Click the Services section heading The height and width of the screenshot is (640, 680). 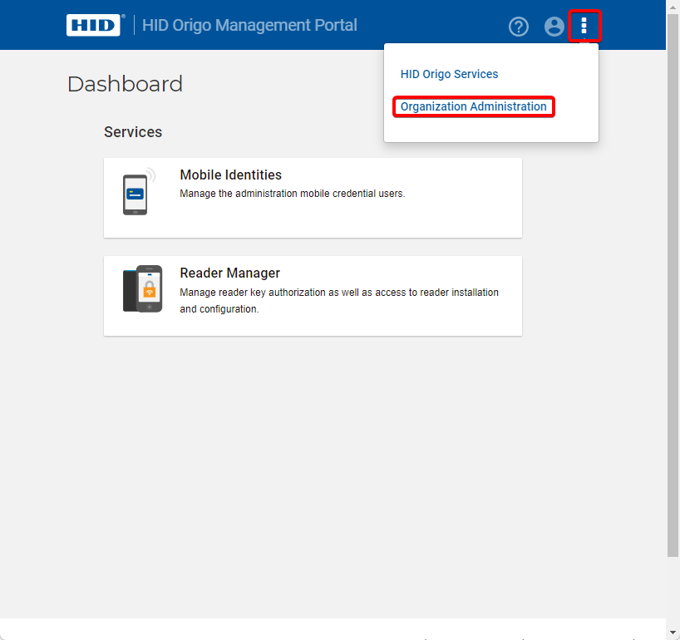coord(133,132)
